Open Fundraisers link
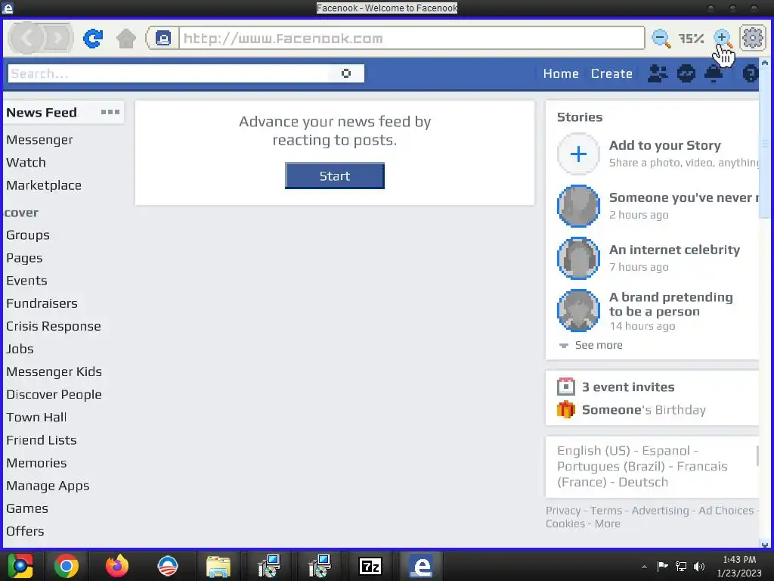Viewport: 774px width, 581px height. pyautogui.click(x=42, y=303)
